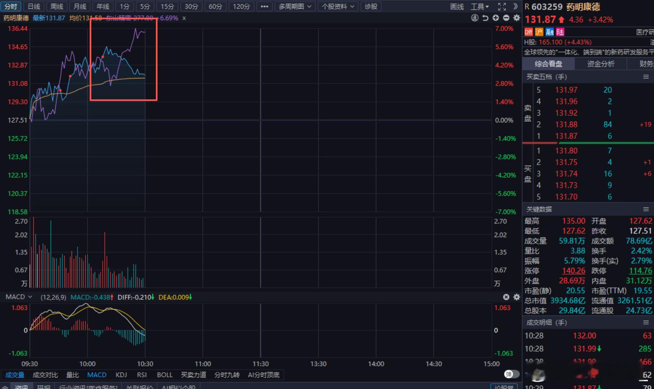Select the 60分 period tab
This screenshot has height=389, width=654.
pos(215,6)
